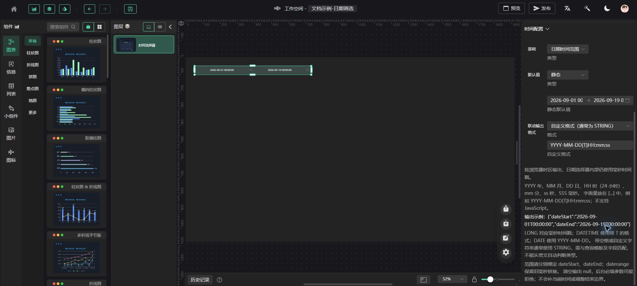Toggle the zoom lock padlock icon

coord(474,279)
